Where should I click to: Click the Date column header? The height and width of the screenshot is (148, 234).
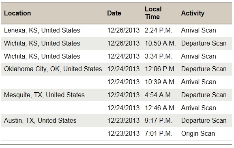point(114,13)
